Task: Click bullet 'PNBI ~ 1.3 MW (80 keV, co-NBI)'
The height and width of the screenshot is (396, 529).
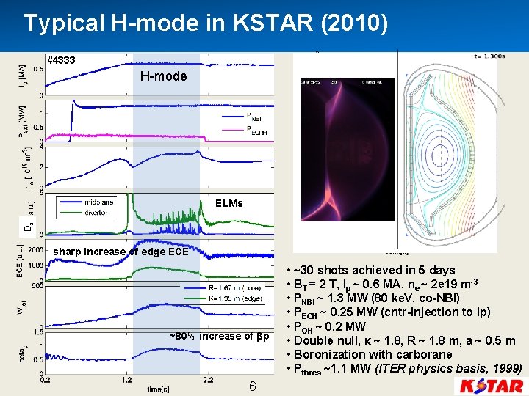Action: click(x=373, y=298)
